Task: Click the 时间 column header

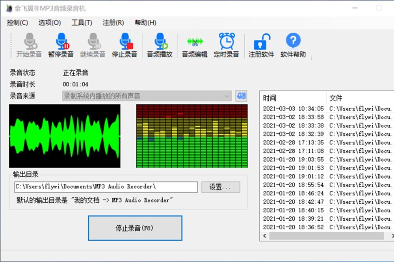Action: (x=293, y=98)
